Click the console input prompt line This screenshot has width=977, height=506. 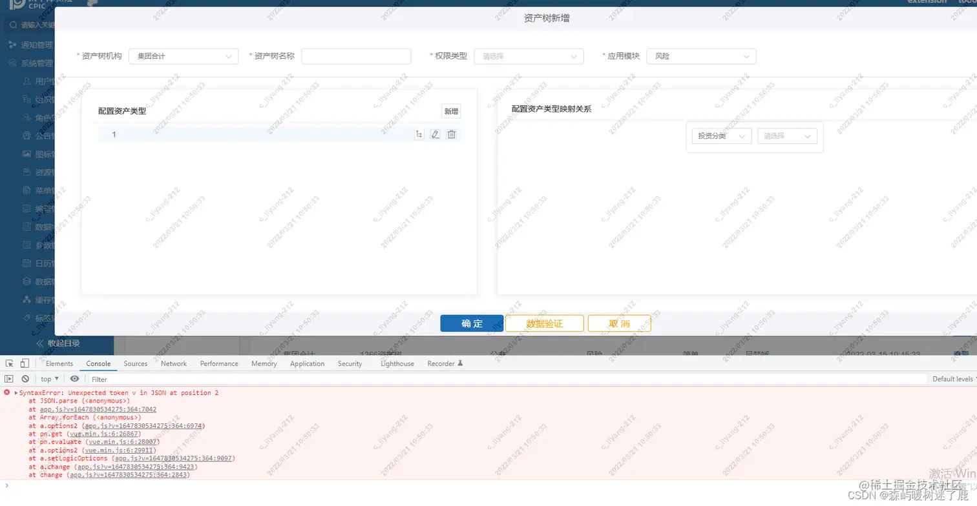pyautogui.click(x=488, y=485)
